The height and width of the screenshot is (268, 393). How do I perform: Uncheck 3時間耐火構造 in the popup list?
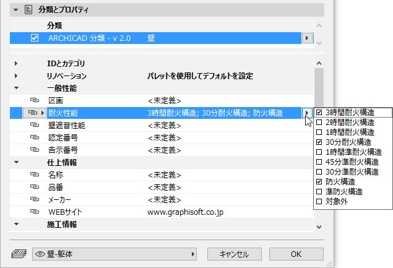click(x=319, y=112)
